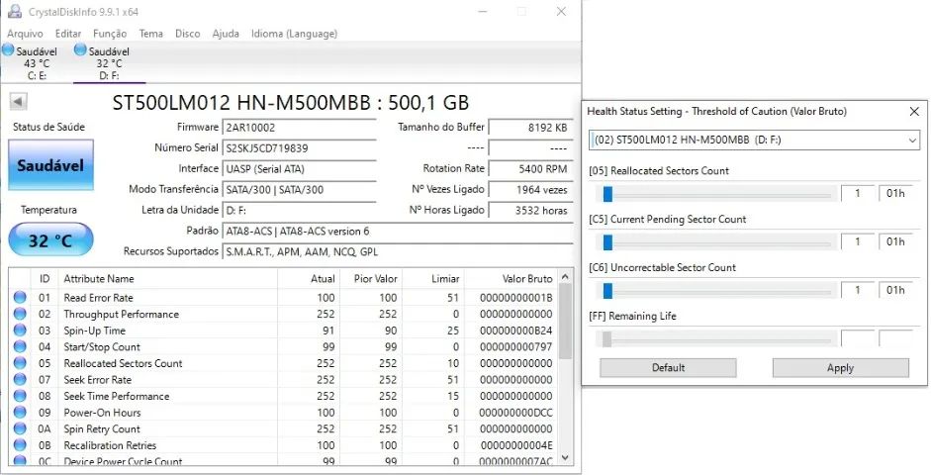Close the Health Status Setting dialog
This screenshot has height=475, width=931.
coord(914,111)
